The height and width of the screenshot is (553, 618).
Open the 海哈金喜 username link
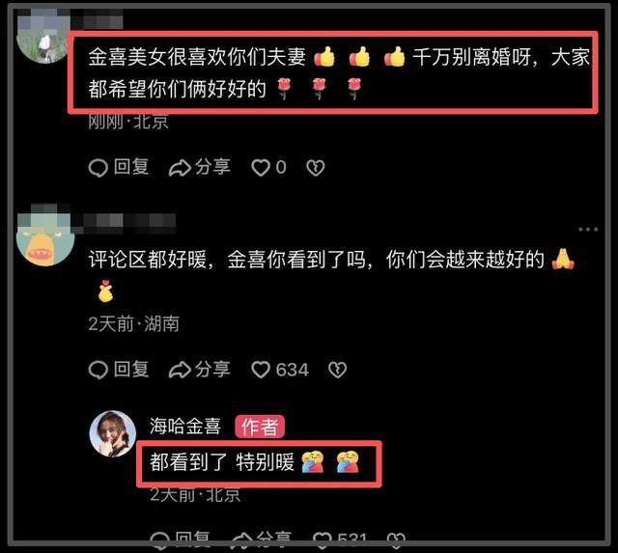coord(185,427)
